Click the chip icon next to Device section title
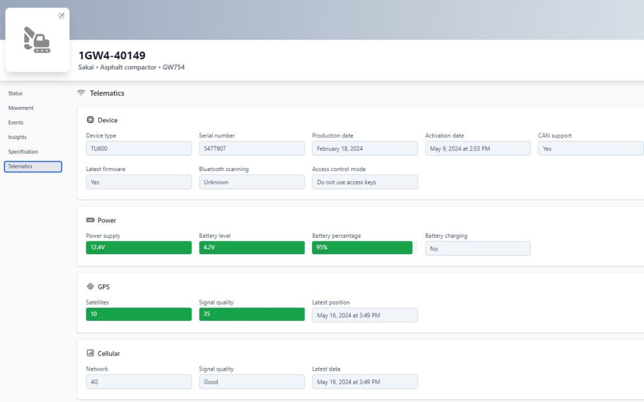The height and width of the screenshot is (402, 644). click(x=90, y=120)
